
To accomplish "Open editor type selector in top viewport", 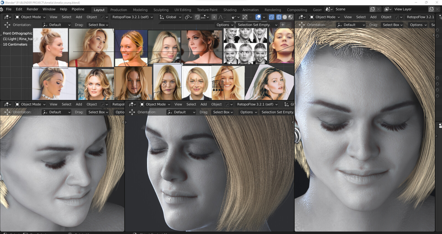I will click(7, 17).
